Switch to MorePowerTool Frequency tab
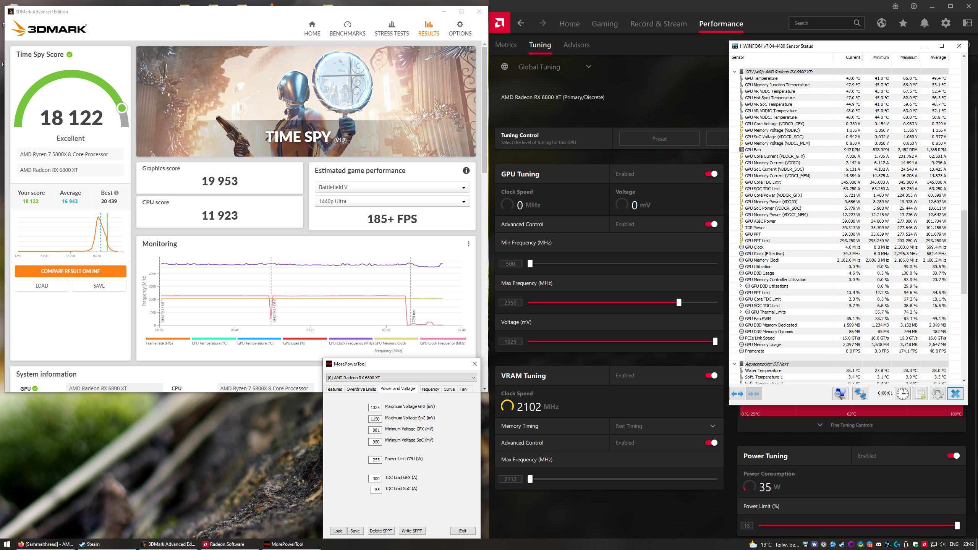 [429, 389]
